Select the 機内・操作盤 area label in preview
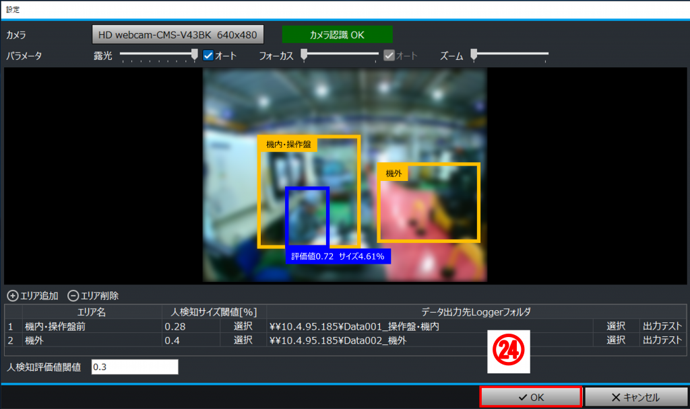The width and height of the screenshot is (690, 409). tap(288, 144)
